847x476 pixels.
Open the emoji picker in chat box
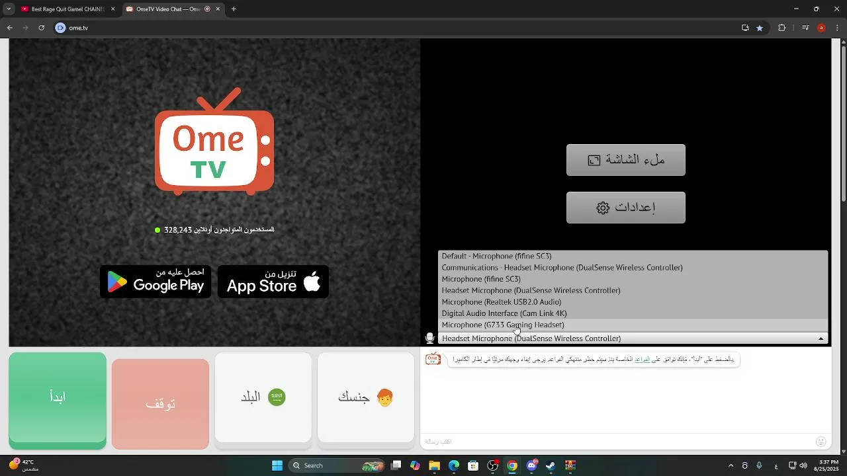(x=821, y=441)
